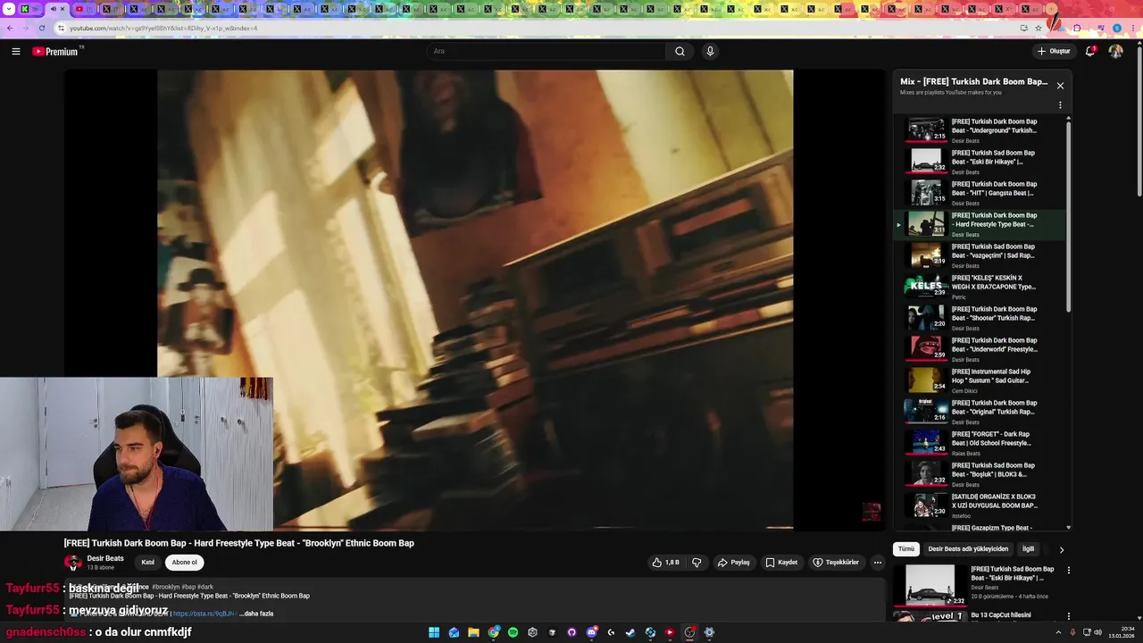Open the Oluştur create menu
The width and height of the screenshot is (1143, 643).
1054,51
